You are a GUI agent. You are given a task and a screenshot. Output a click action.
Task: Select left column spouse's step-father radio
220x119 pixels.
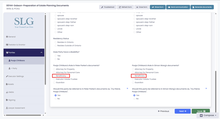click(55, 22)
